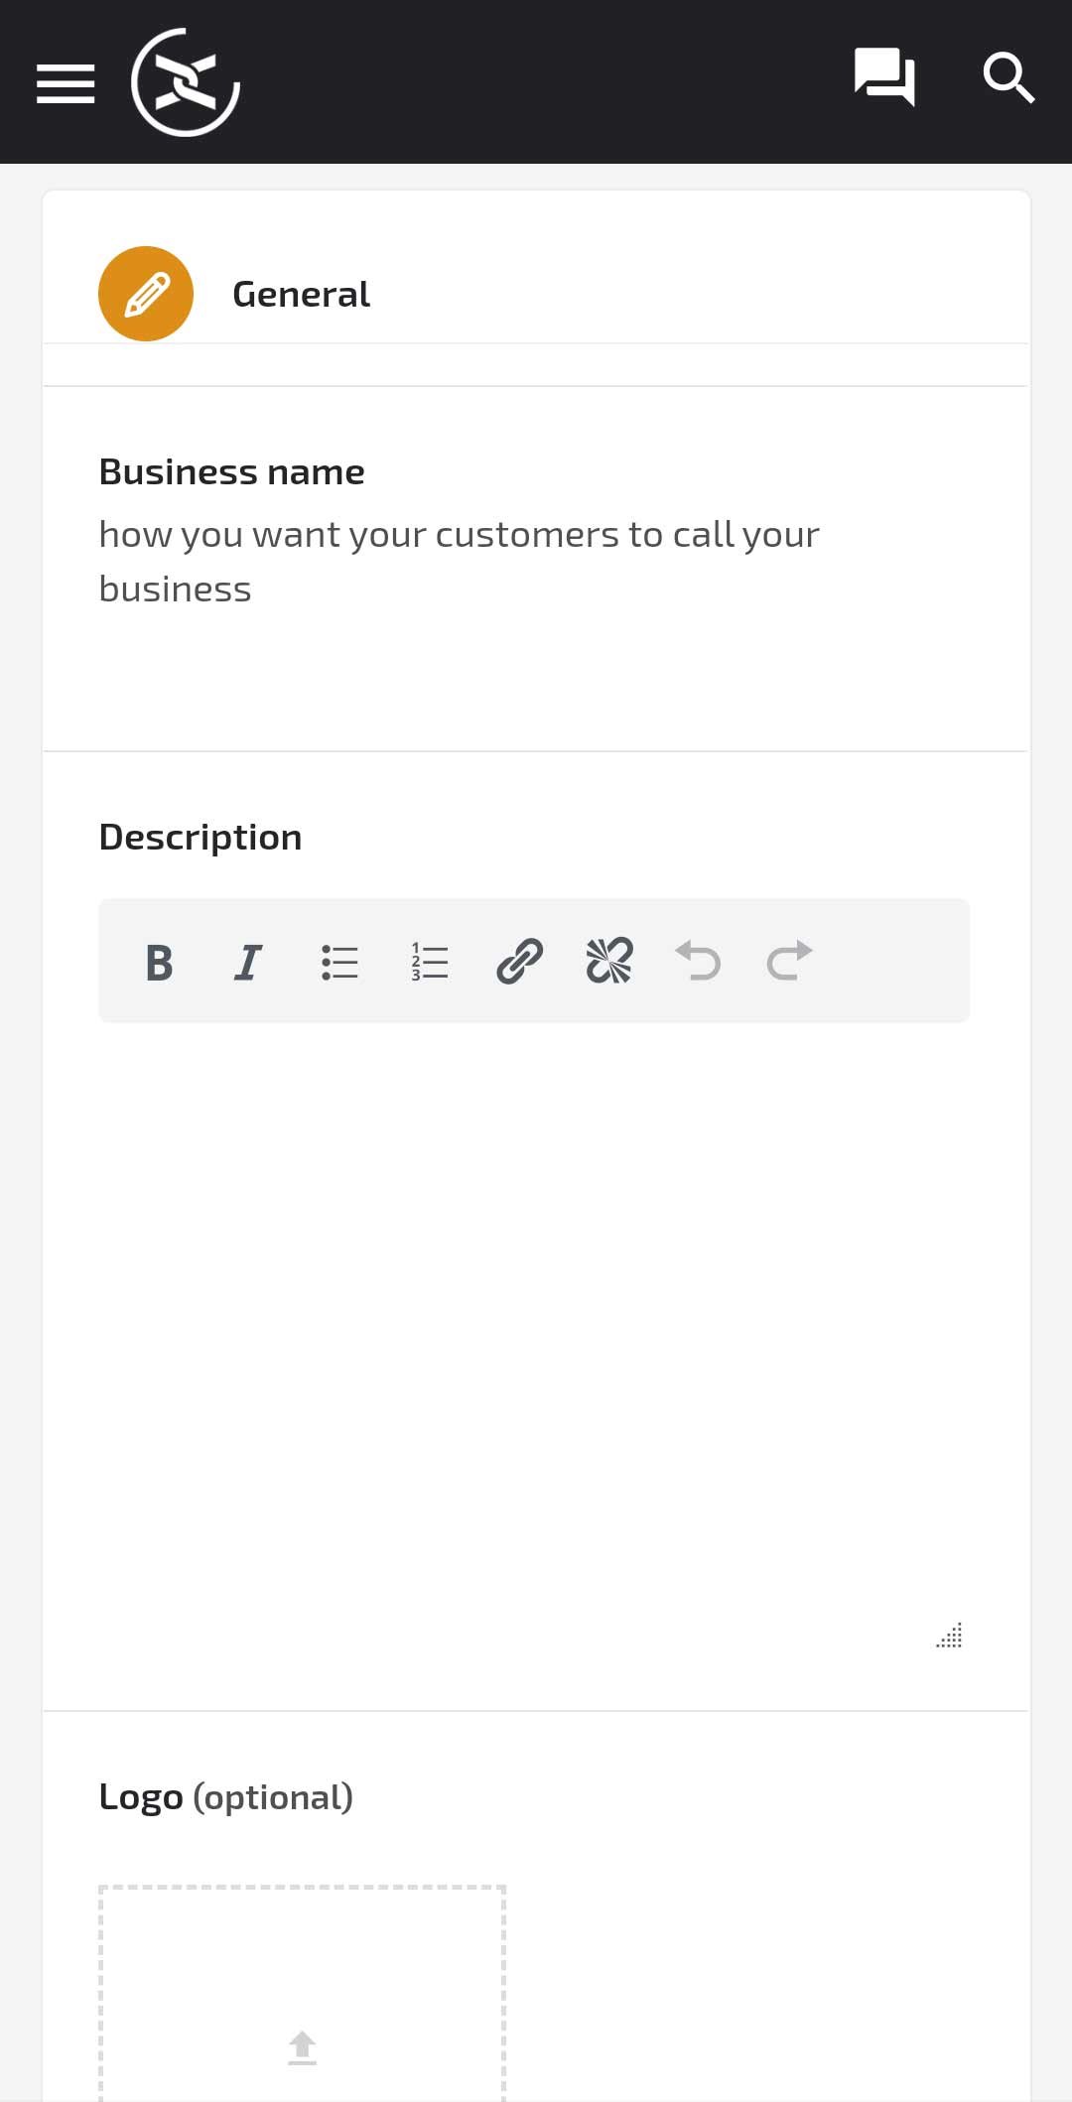Insert a hyperlink in the description
This screenshot has height=2102, width=1072.
coord(519,962)
